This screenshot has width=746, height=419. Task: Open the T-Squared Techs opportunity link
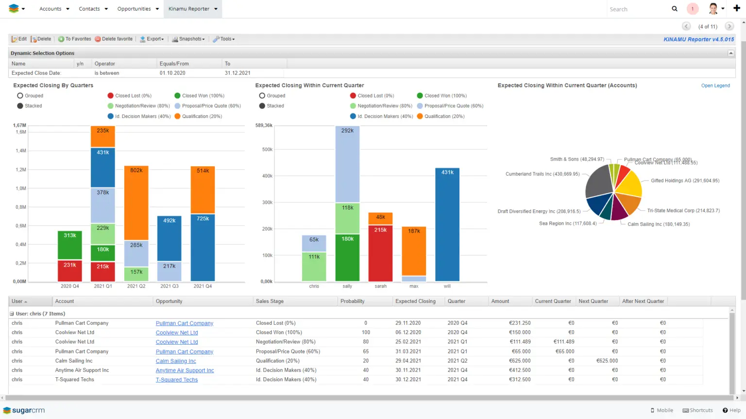(176, 380)
